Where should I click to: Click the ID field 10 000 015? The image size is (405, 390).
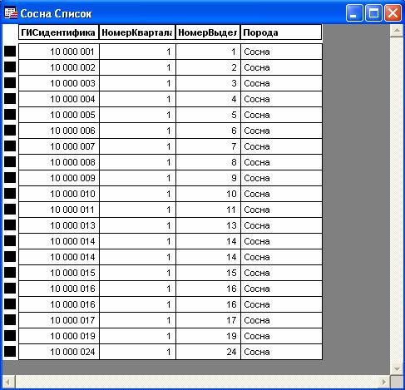click(x=59, y=273)
